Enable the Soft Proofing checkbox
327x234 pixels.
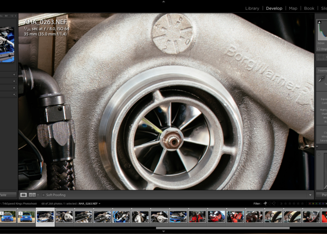coord(43,195)
